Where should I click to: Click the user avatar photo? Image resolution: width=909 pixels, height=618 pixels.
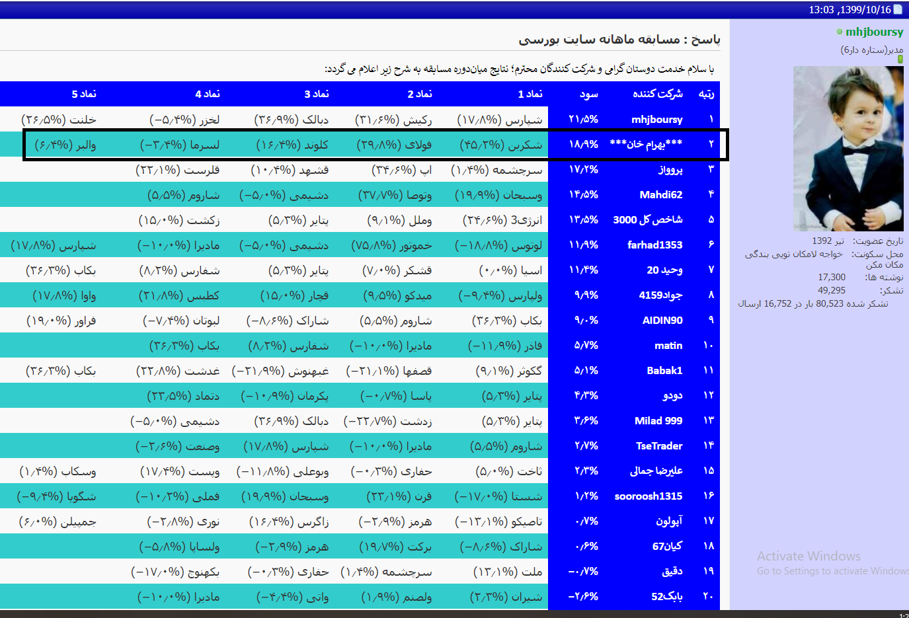tap(848, 148)
